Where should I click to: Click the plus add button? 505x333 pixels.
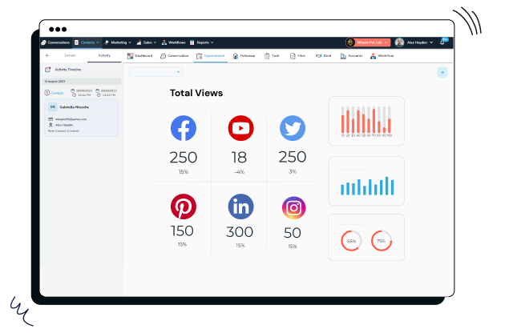point(442,72)
